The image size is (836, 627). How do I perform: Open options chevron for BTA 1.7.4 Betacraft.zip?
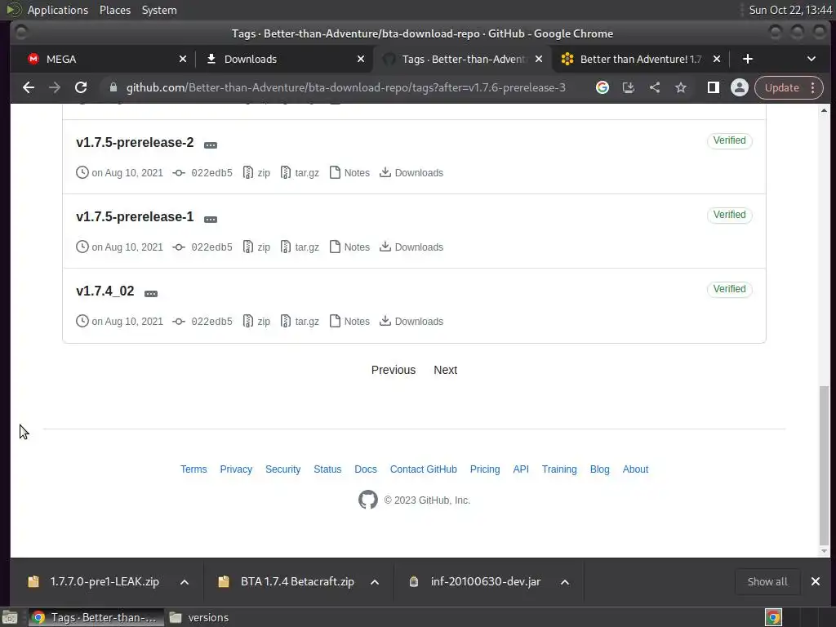pyautogui.click(x=375, y=581)
